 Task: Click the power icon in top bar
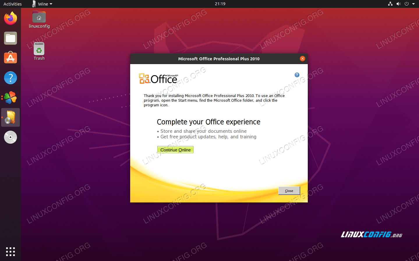(406, 4)
